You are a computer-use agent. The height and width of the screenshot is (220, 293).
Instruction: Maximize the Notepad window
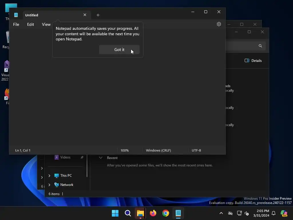(206, 12)
